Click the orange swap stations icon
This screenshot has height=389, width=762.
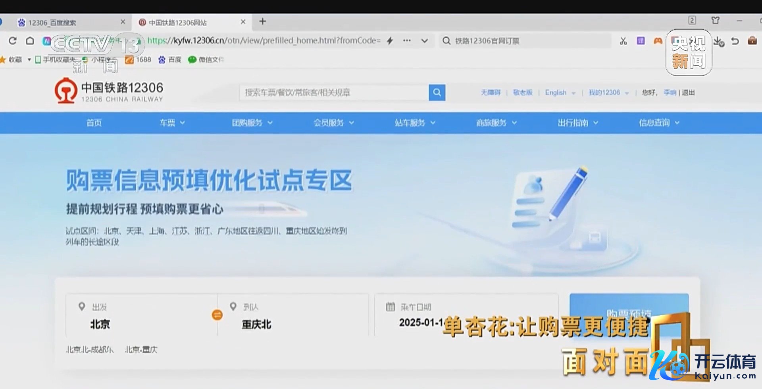point(217,315)
